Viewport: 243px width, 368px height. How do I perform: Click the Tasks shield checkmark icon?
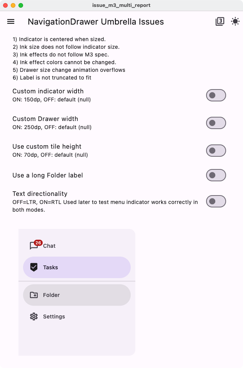click(x=34, y=267)
